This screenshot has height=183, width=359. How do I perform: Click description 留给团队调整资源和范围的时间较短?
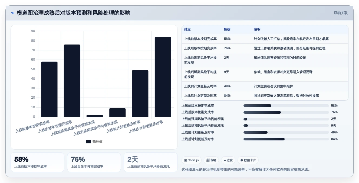tap(280, 58)
